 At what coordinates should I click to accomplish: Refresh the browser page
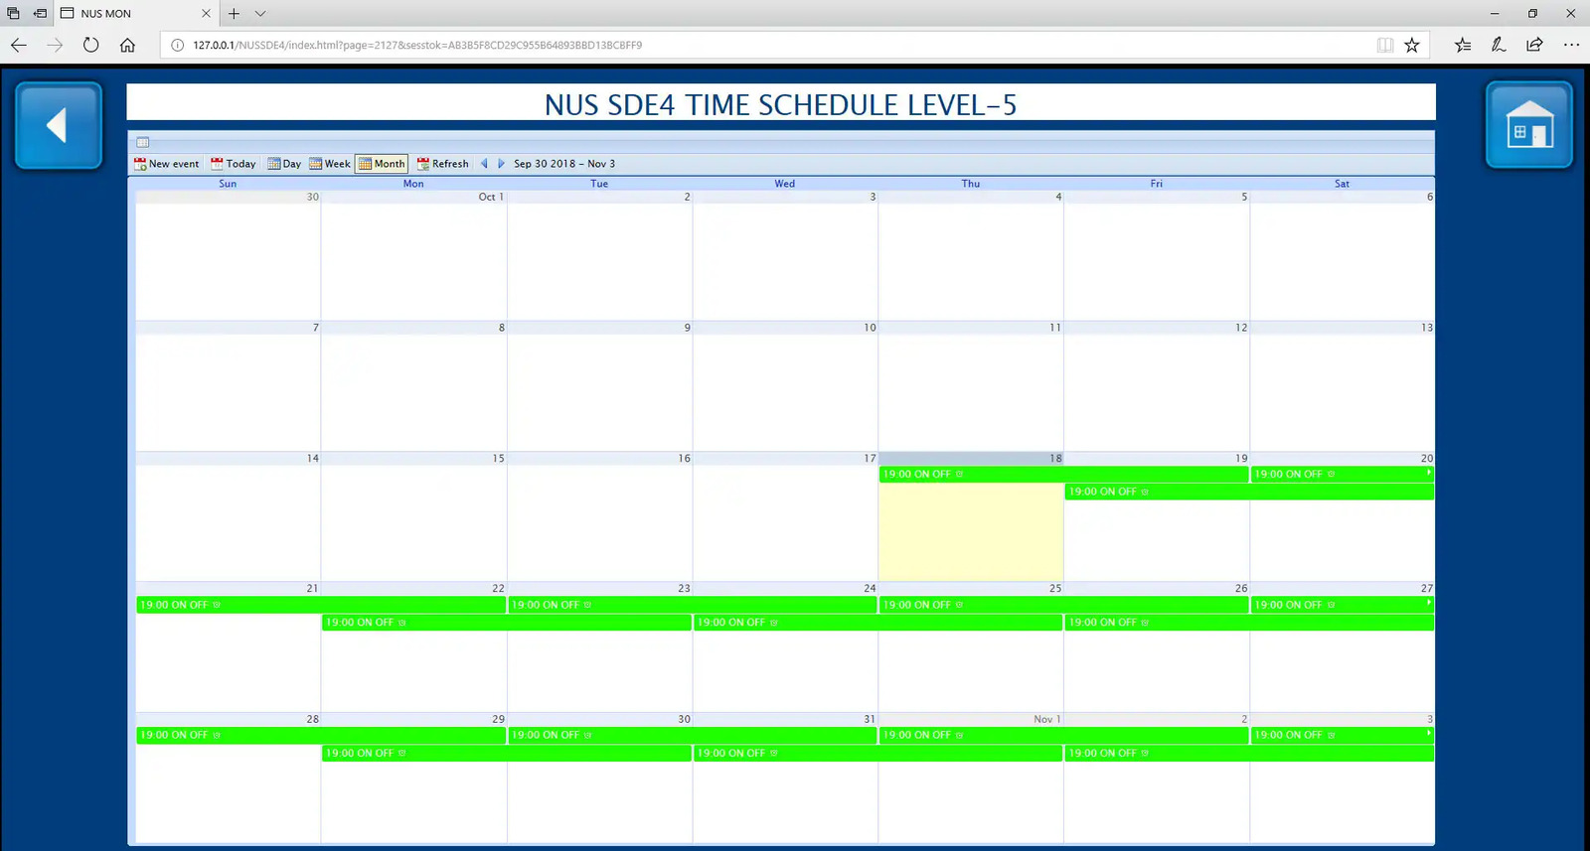pos(90,45)
